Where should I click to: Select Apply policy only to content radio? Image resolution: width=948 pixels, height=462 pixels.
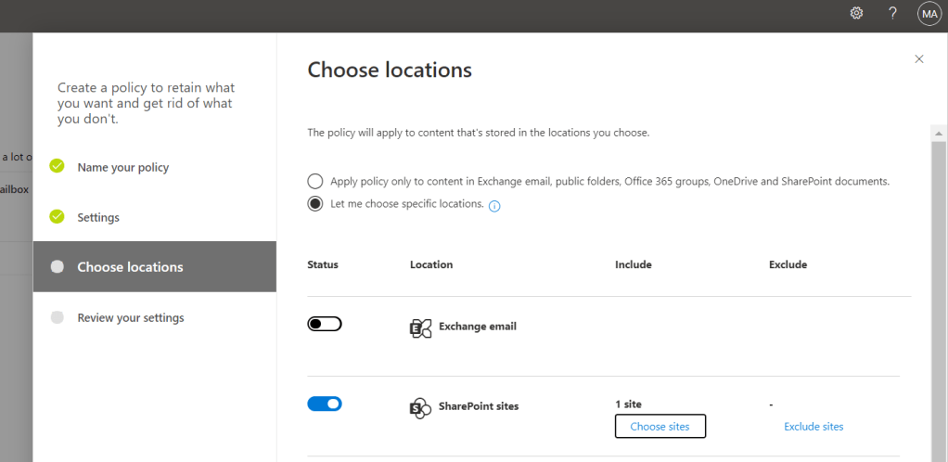pyautogui.click(x=315, y=182)
